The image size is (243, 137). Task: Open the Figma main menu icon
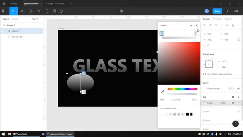click(x=3, y=11)
